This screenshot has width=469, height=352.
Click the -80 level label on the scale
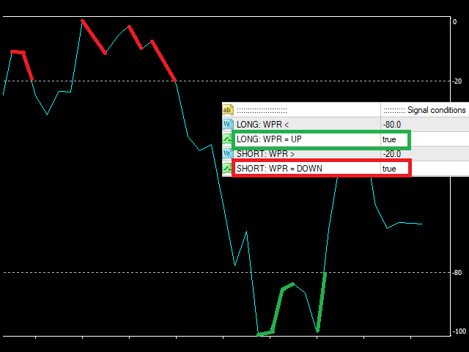click(x=457, y=273)
